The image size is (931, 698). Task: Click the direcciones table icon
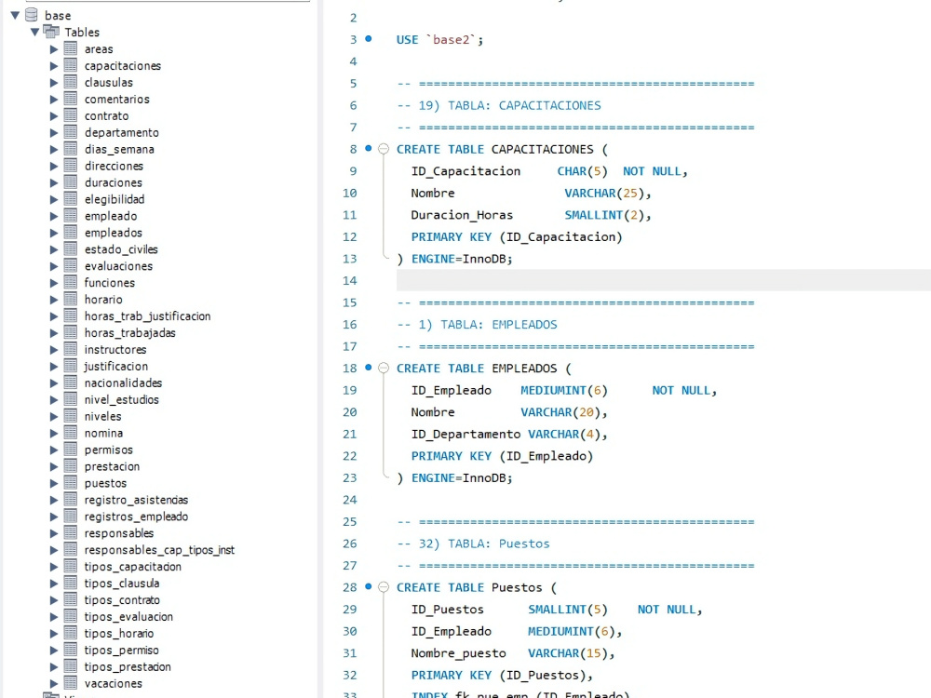[71, 166]
